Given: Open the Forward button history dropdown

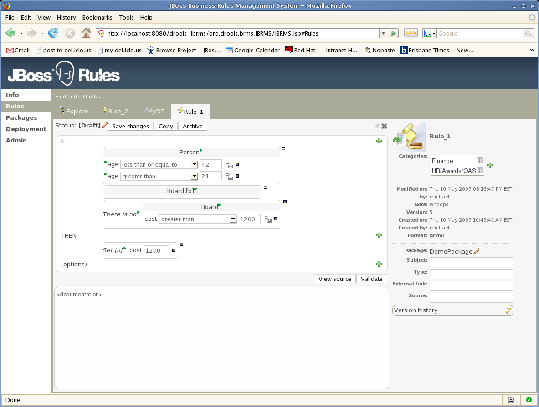Looking at the screenshot, I should (x=42, y=33).
